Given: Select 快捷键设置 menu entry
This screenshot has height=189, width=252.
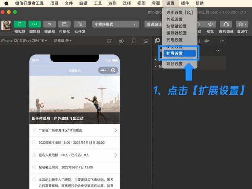Looking at the screenshot, I should [180, 26].
